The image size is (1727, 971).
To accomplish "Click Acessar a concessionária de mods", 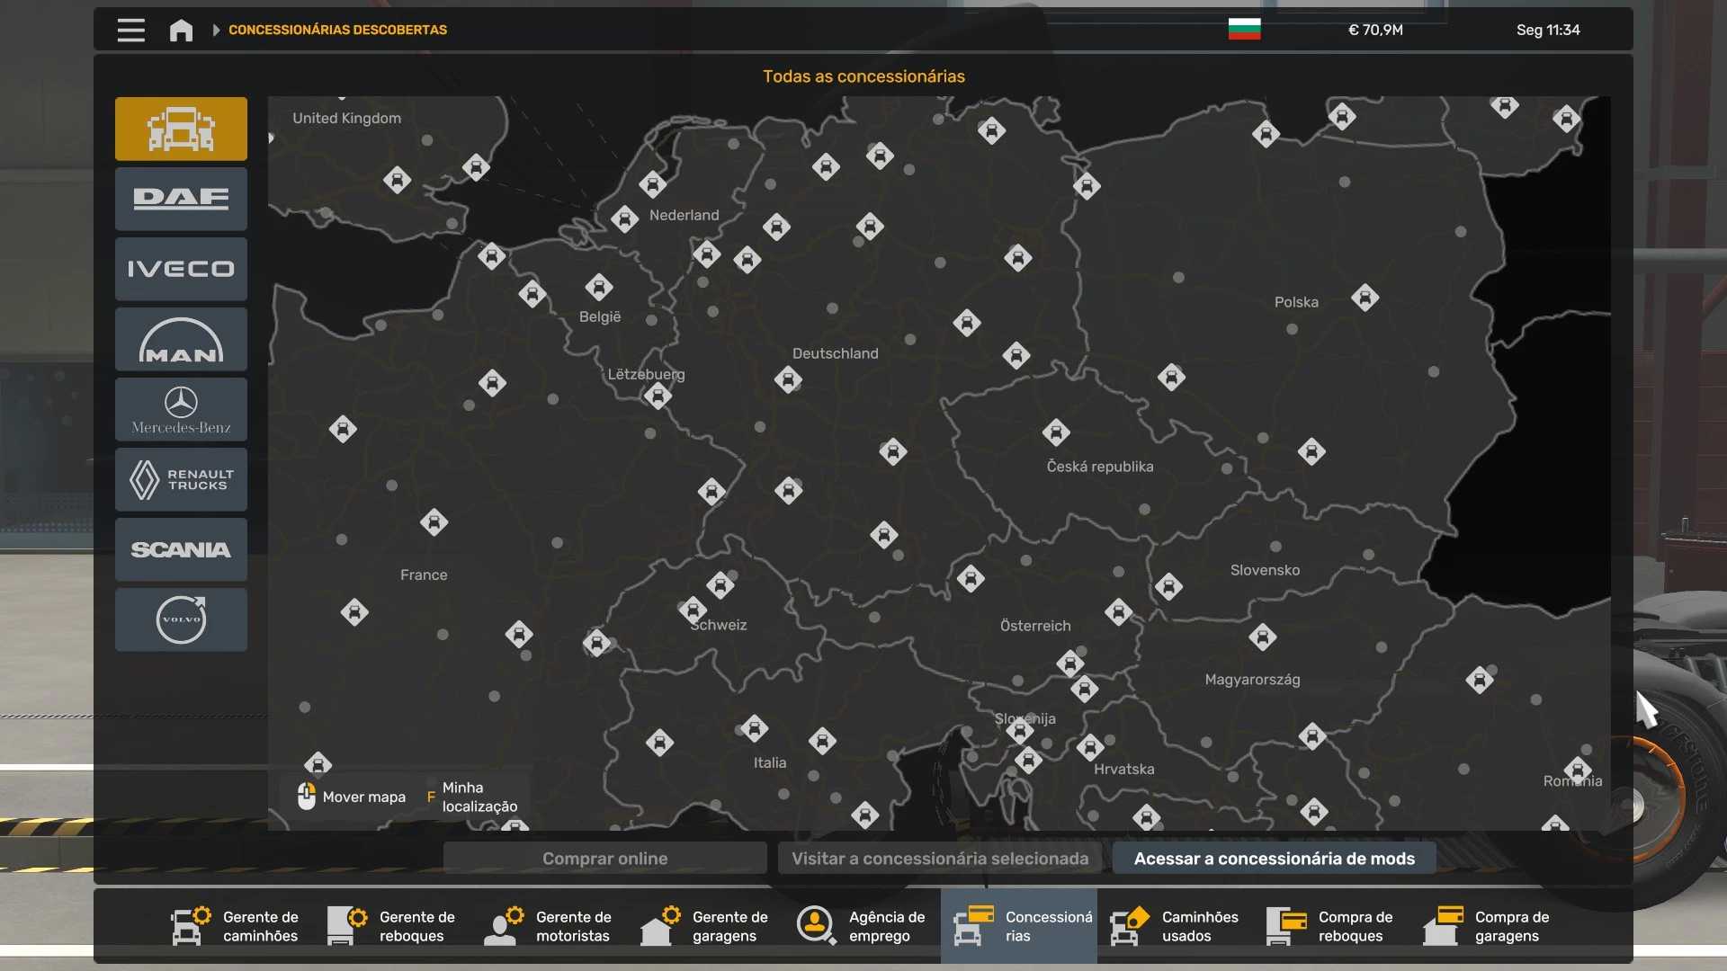I will pos(1274,859).
